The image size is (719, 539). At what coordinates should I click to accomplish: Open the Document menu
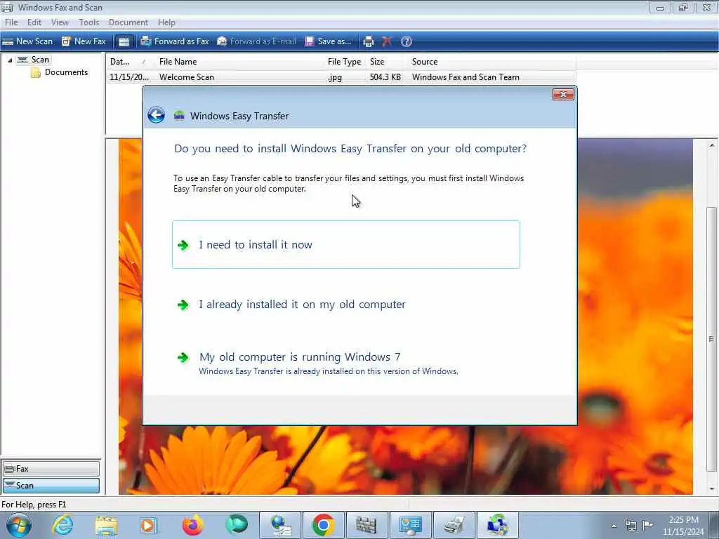[128, 22]
